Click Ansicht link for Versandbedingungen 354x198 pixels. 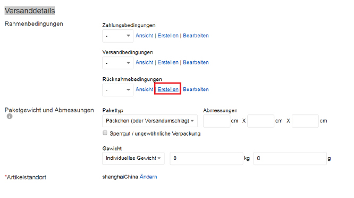[145, 62]
